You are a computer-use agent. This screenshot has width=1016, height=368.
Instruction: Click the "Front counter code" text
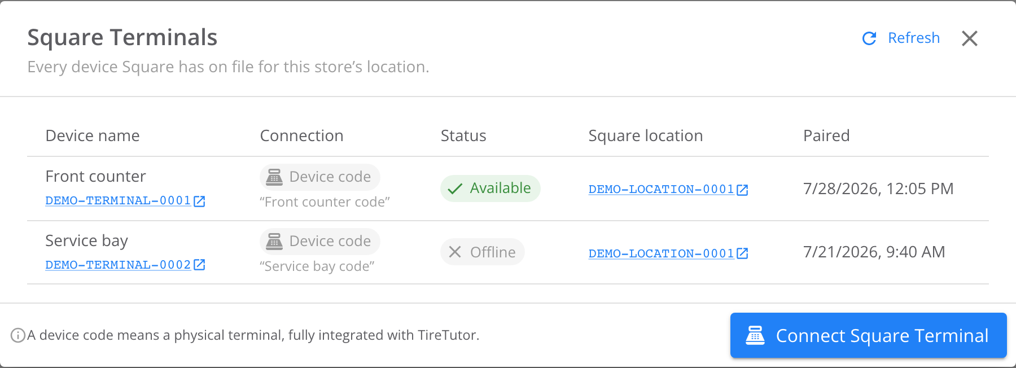coord(325,202)
